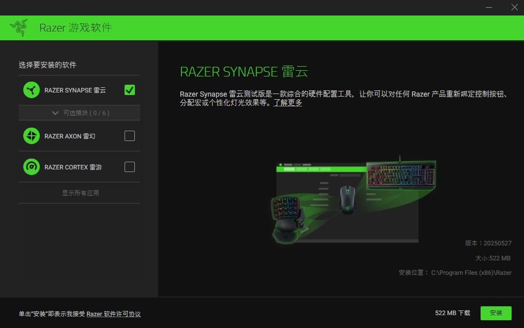Screen dimensions: 524x328
Task: Select the RAZER SYNAPSE 雷云 label
Action: tap(75, 90)
